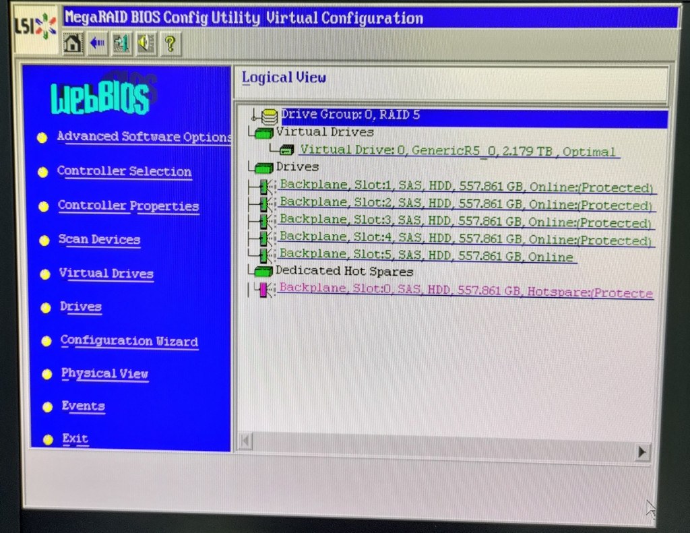Image resolution: width=690 pixels, height=533 pixels.
Task: Click the Drive Group 0 disk stack icon
Action: 269,117
